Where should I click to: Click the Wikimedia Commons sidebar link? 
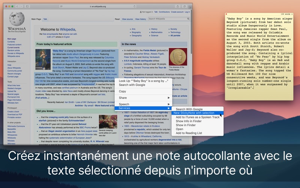pyautogui.click(x=16, y=126)
